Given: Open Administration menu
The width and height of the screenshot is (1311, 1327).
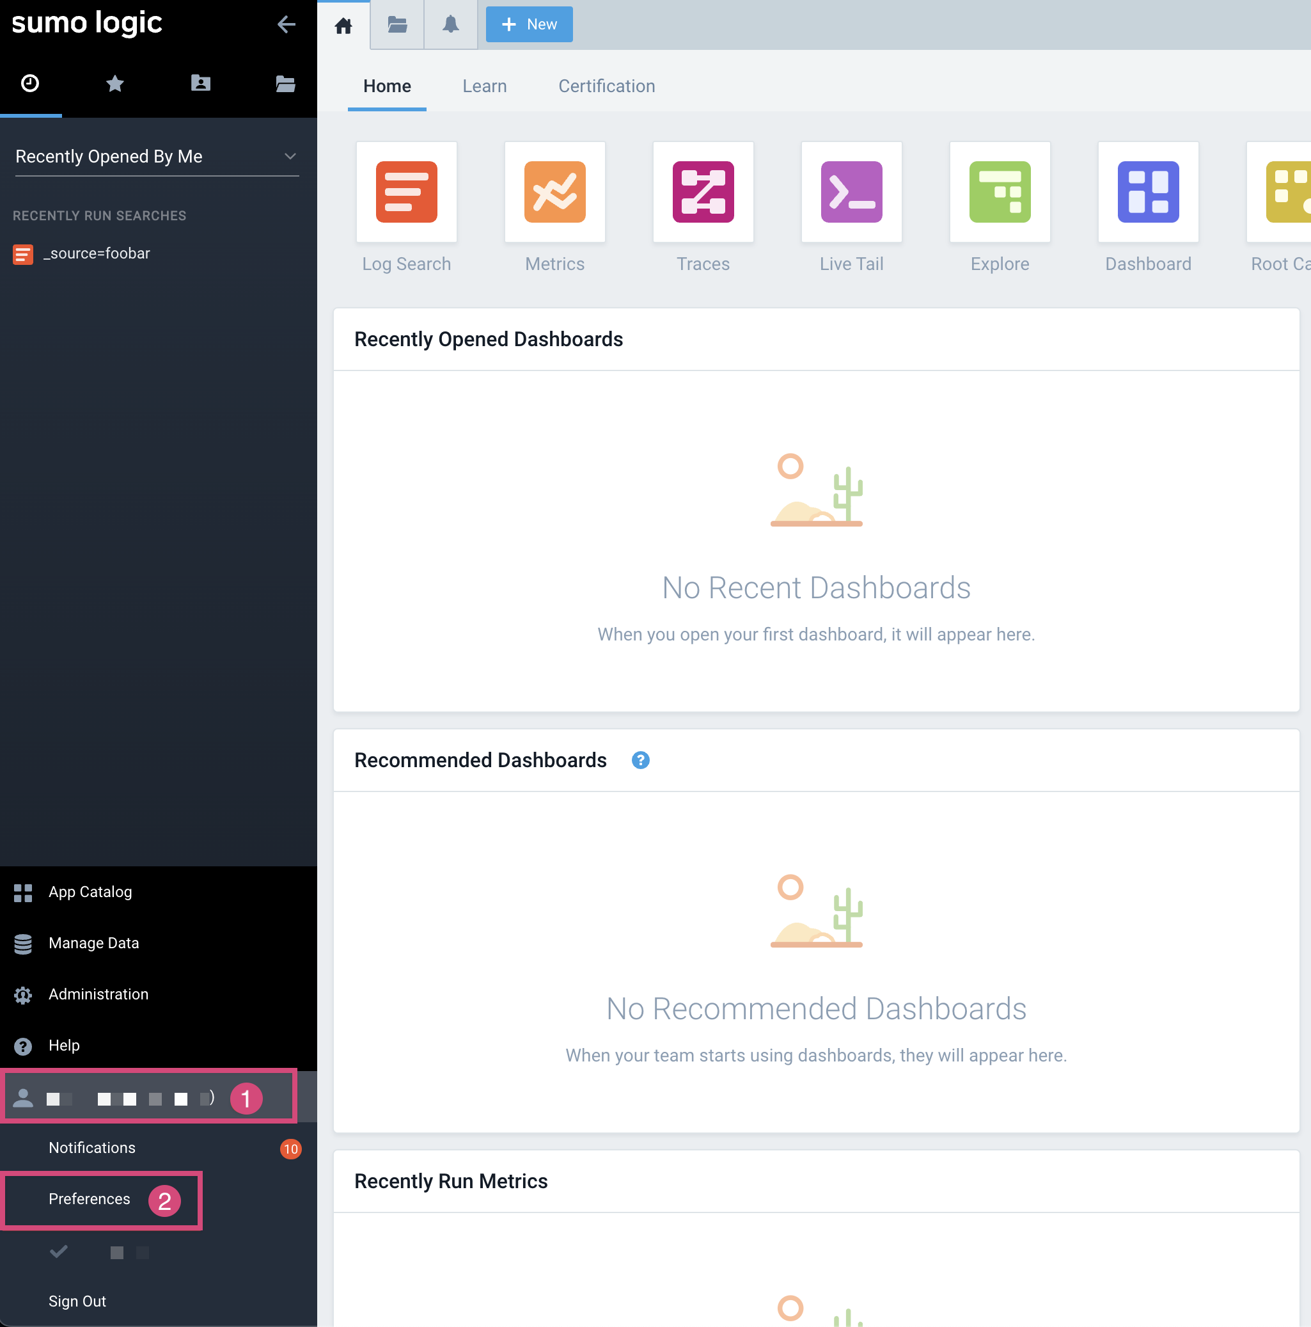Looking at the screenshot, I should click(159, 994).
